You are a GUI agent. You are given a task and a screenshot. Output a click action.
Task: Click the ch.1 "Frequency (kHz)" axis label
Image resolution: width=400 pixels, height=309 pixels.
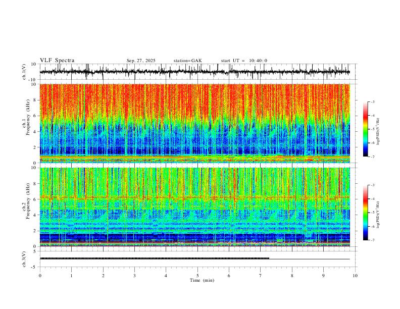tap(28, 117)
